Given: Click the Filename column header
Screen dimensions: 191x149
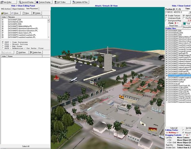Looking at the screenshot, I should [24, 17].
